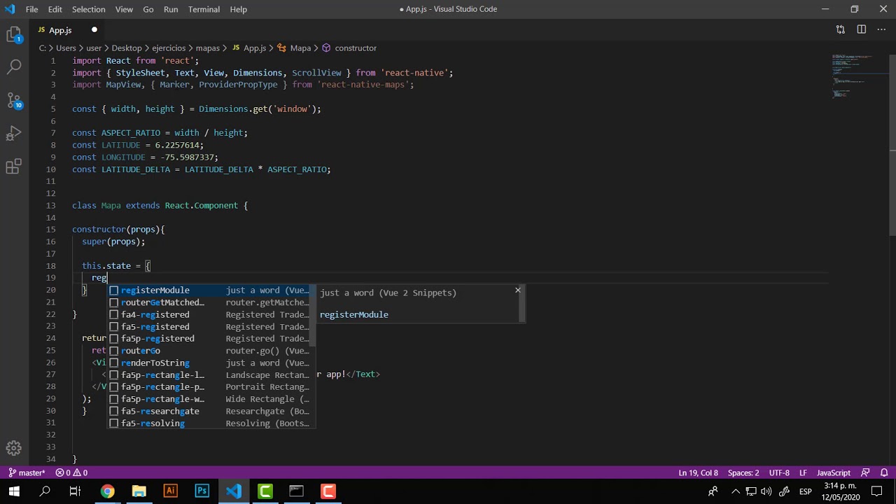
Task: Open the File menu
Action: [x=32, y=9]
